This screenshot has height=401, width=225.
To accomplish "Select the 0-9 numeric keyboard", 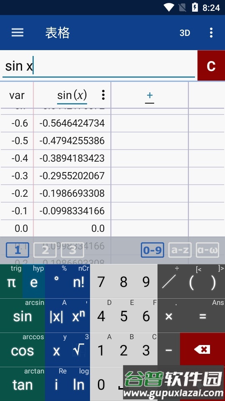I will [x=152, y=250].
